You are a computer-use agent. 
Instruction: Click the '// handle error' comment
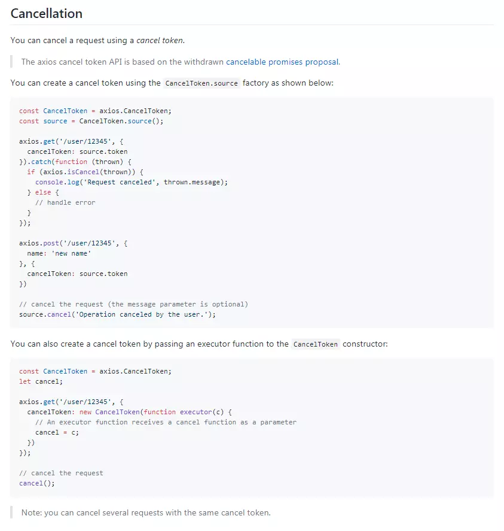[65, 202]
